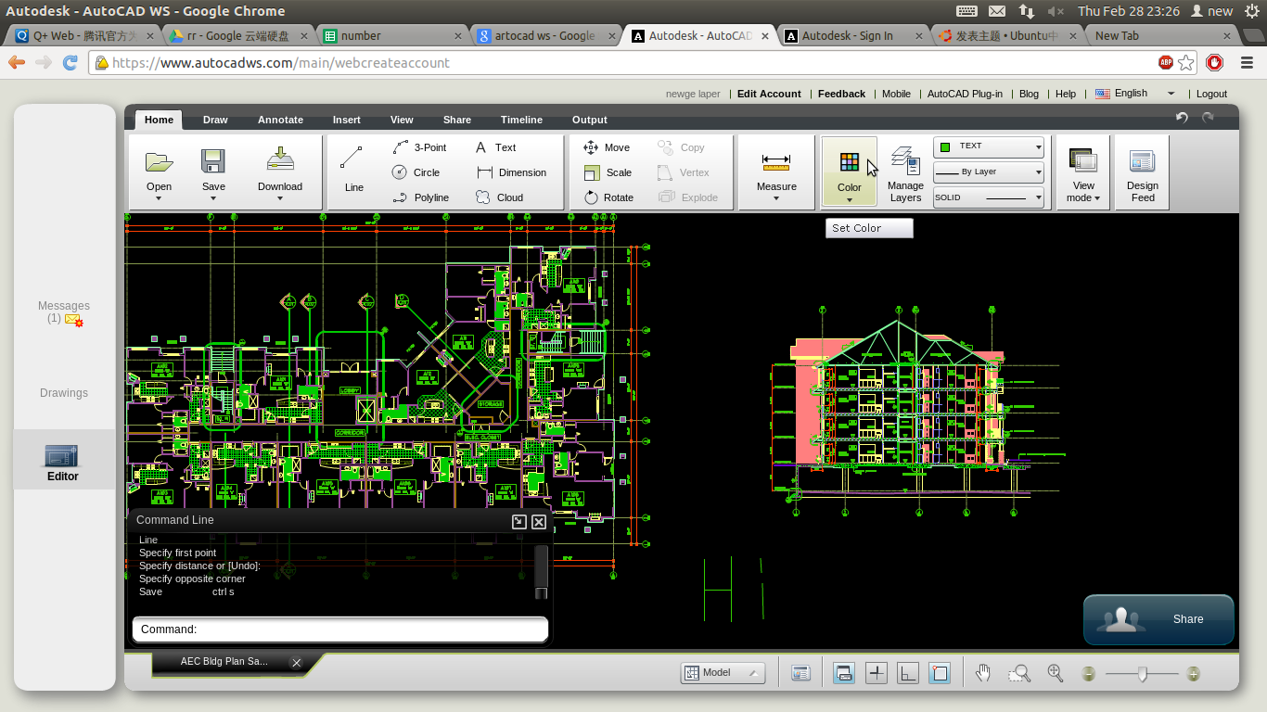Click the Open folder icon

pyautogui.click(x=160, y=161)
